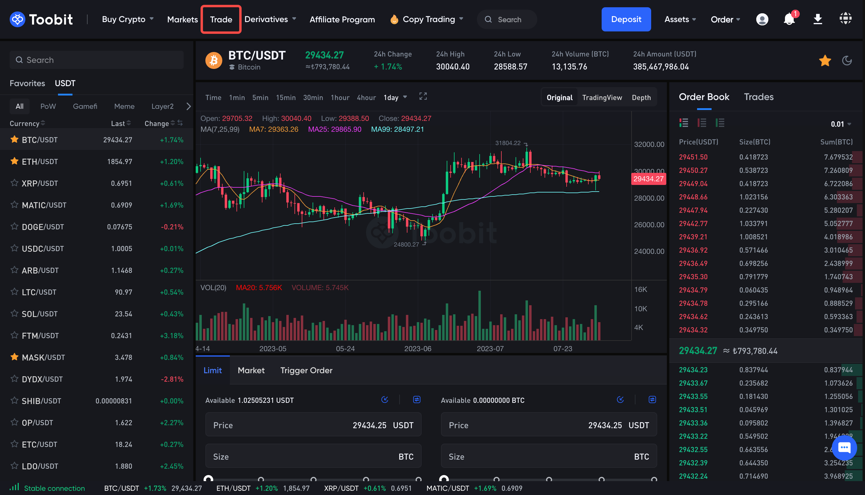Expand the Order menu
The image size is (865, 495).
click(x=725, y=19)
